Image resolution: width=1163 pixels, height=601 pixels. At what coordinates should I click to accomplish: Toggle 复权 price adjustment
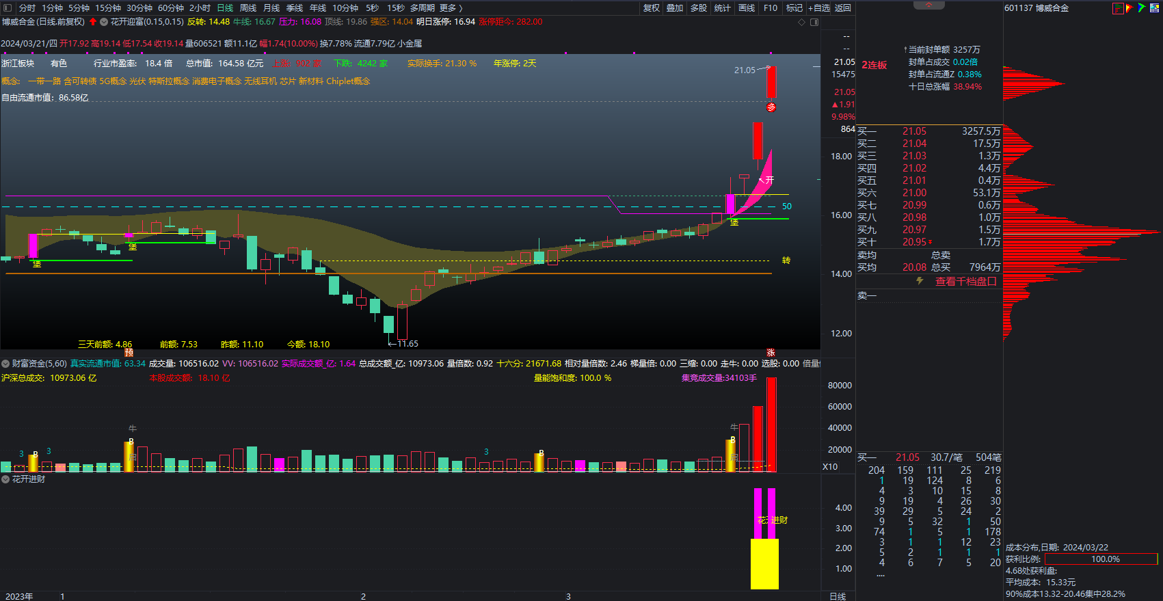click(652, 8)
